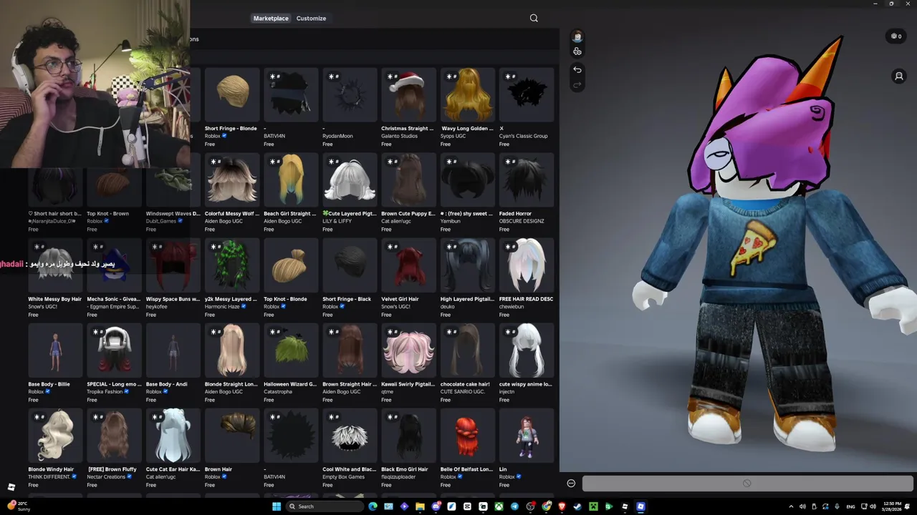Open File Explorer from the taskbar
Viewport: 917px width, 515px height.
point(420,506)
